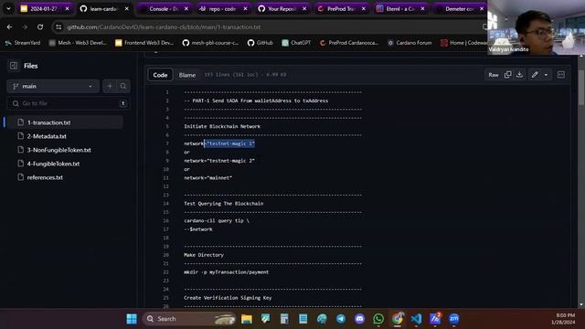Switch to the Blame view tab
Screen dimensions: 585x329
pos(186,75)
